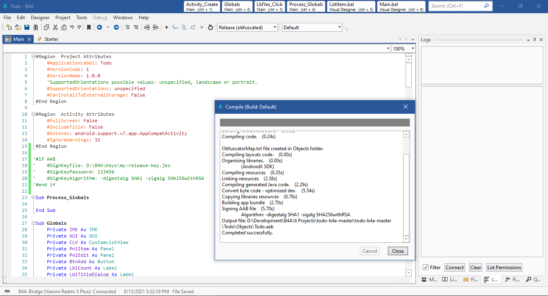The height and width of the screenshot is (296, 548).
Task: Uncheck the Filter checkbox in Logs
Action: 426,268
